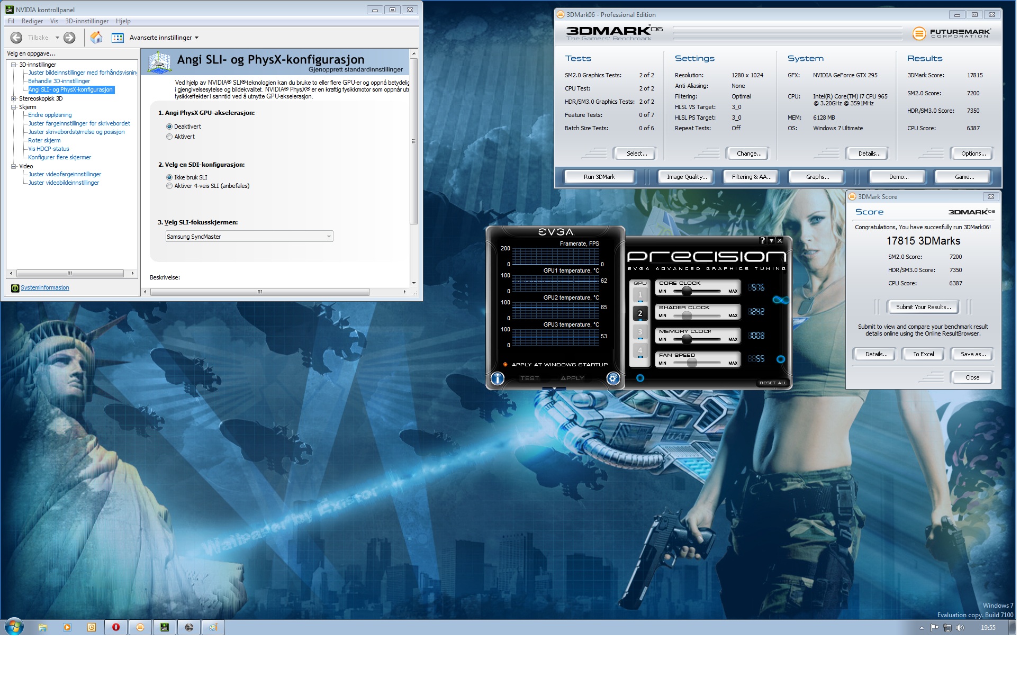
Task: Click the Home icon in NVIDIA toolbar
Action: tap(96, 38)
